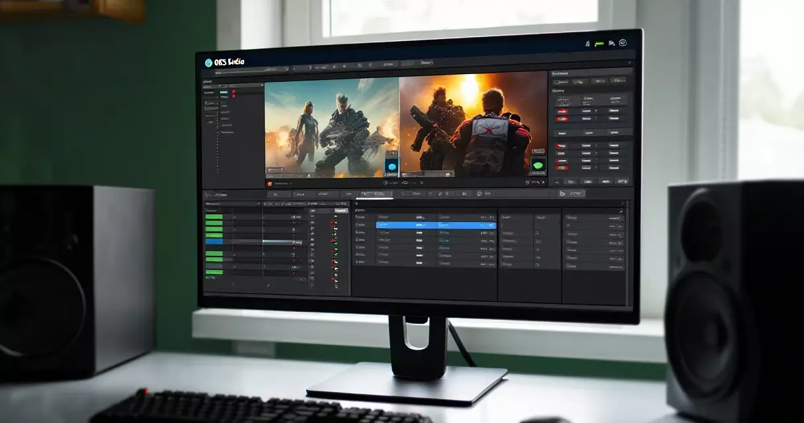Open the underlined active tab in the middle toolbar
The width and height of the screenshot is (804, 423).
[374, 194]
